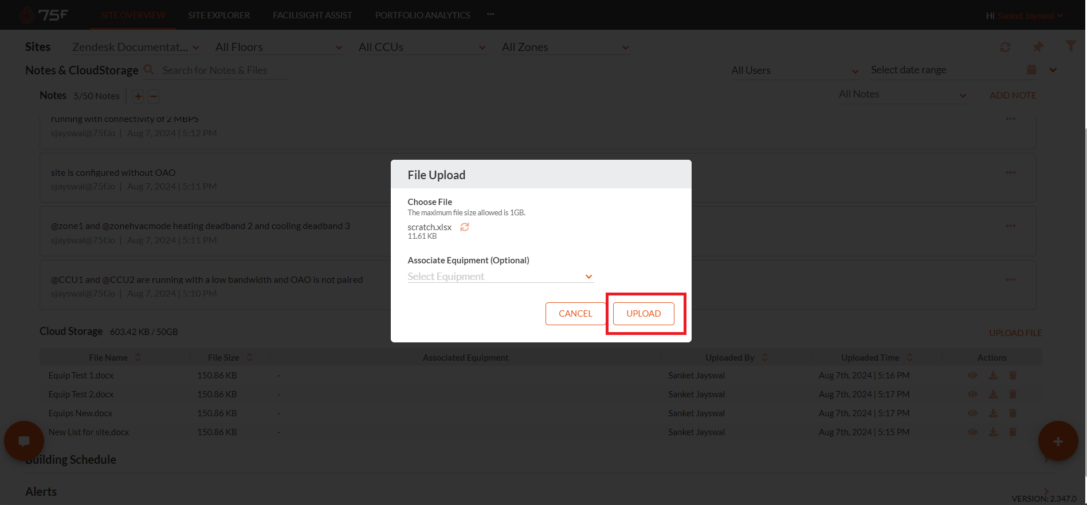
Task: Click the plus icon next to Notes count
Action: point(138,96)
